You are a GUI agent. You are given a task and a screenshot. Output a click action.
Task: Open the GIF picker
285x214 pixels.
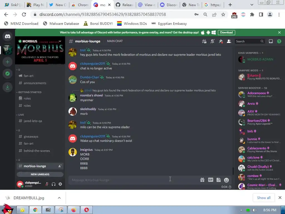tap(210, 180)
